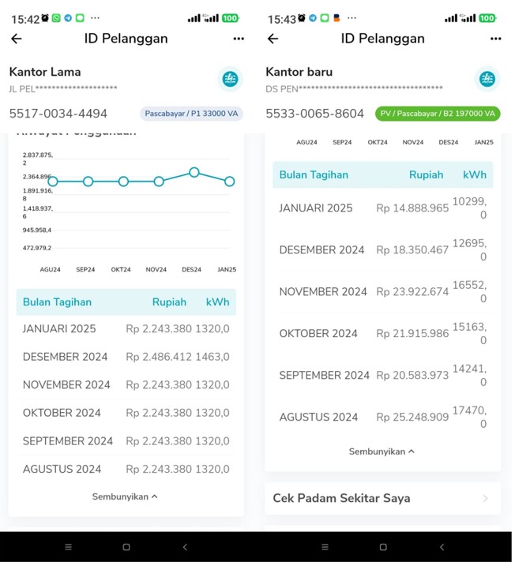
Task: Tap PLN logo icon beside Kantor baru
Action: (x=487, y=79)
